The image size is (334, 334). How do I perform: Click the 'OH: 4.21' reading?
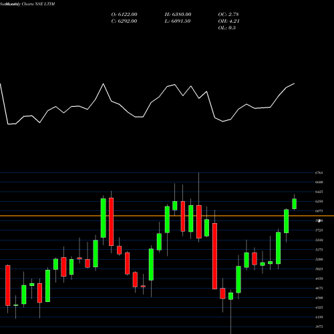[228, 21]
